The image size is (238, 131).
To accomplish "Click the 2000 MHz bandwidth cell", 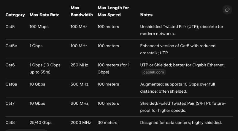I will (81, 122).
